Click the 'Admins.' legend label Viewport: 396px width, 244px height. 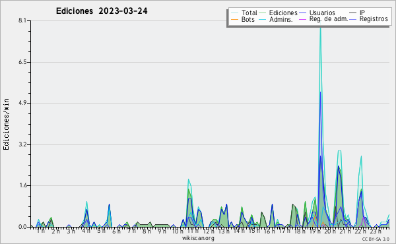point(281,19)
